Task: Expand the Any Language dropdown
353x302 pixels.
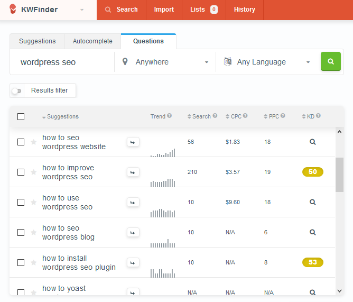Action: point(267,62)
